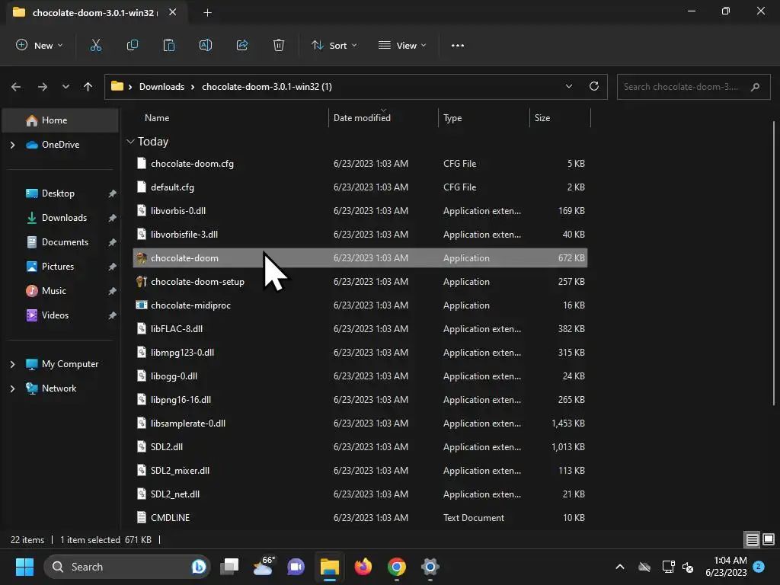The image size is (780, 585).
Task: Open Windows Start menu
Action: pos(24,567)
